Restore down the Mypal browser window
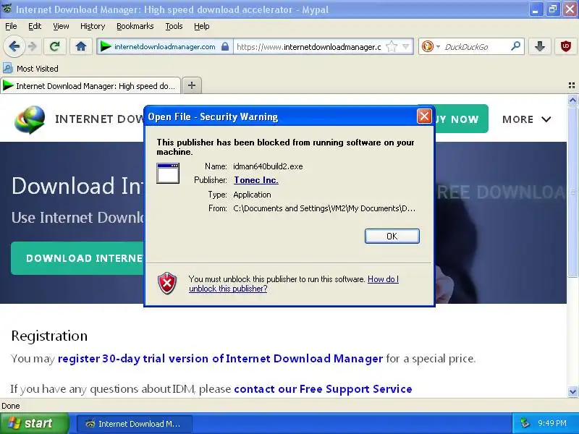The height and width of the screenshot is (434, 579). coord(553,9)
